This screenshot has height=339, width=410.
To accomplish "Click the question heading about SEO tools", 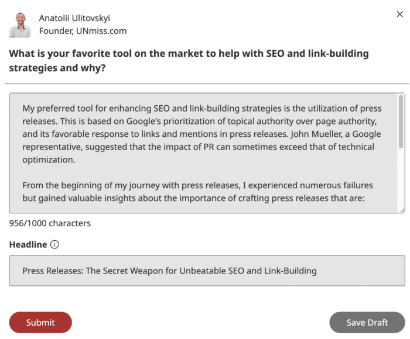I will coord(189,61).
